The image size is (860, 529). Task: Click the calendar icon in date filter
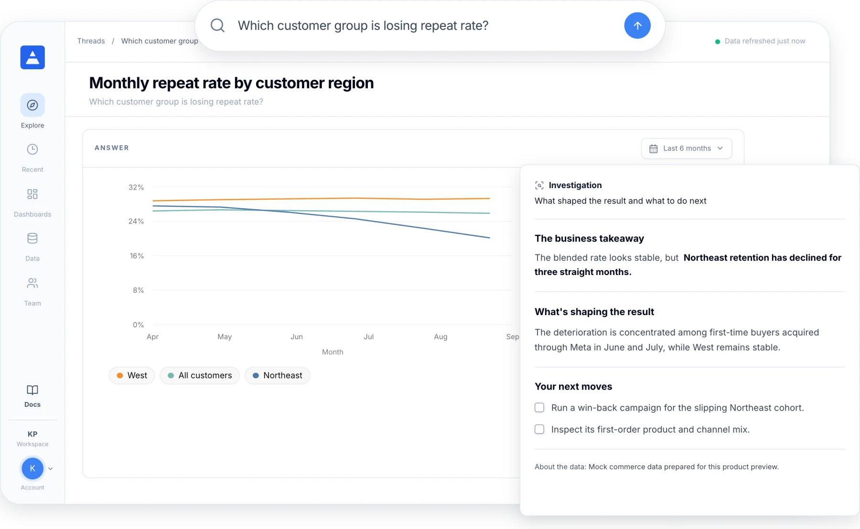click(x=653, y=148)
